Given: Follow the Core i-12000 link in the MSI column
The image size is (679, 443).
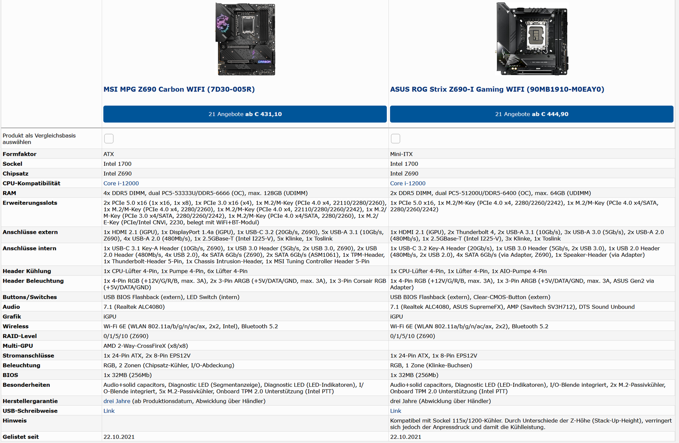Looking at the screenshot, I should pyautogui.click(x=121, y=183).
